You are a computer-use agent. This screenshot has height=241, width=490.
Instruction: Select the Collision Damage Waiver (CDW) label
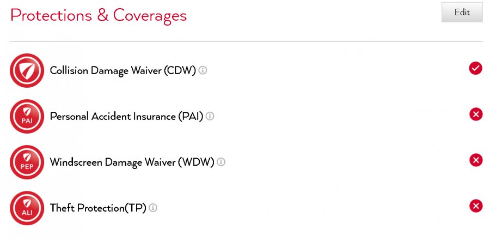point(122,71)
